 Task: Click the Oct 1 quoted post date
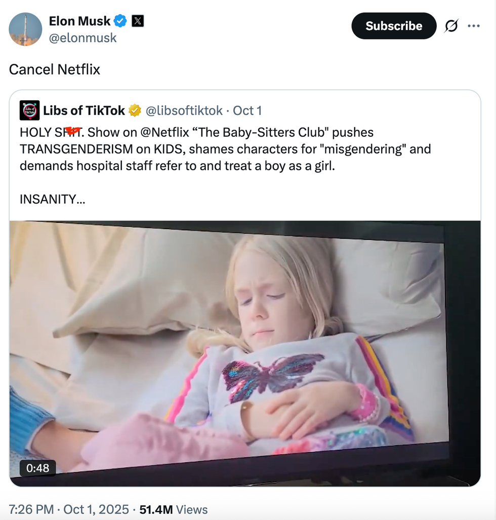pos(247,110)
